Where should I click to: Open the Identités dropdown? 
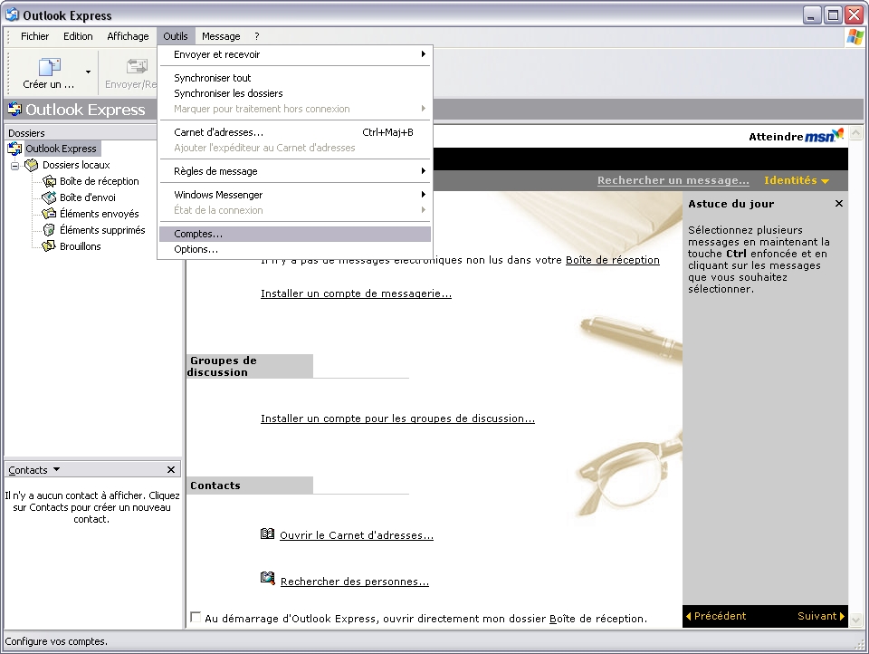coord(797,180)
